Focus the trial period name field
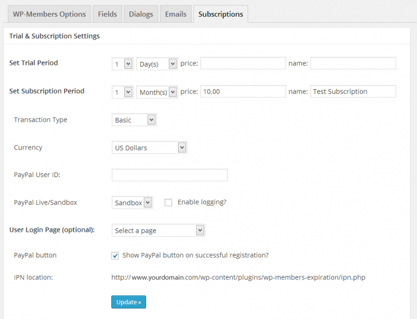 point(353,63)
